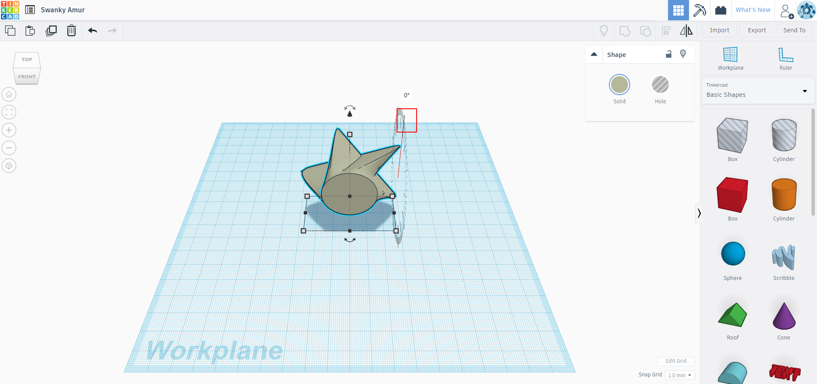Viewport: 817px width, 384px height.
Task: Click the shapes panel scrollbar
Action: click(x=813, y=162)
